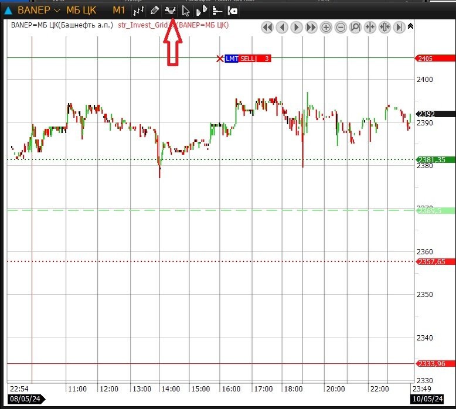
Task: Click the 2405 red price marker
Action: click(x=435, y=59)
